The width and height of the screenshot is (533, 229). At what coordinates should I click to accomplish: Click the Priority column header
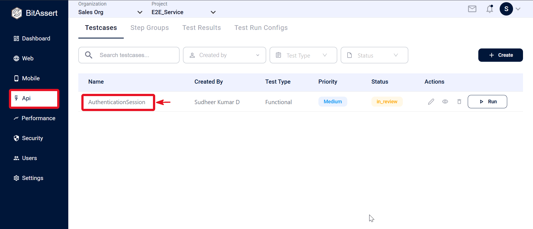click(328, 82)
